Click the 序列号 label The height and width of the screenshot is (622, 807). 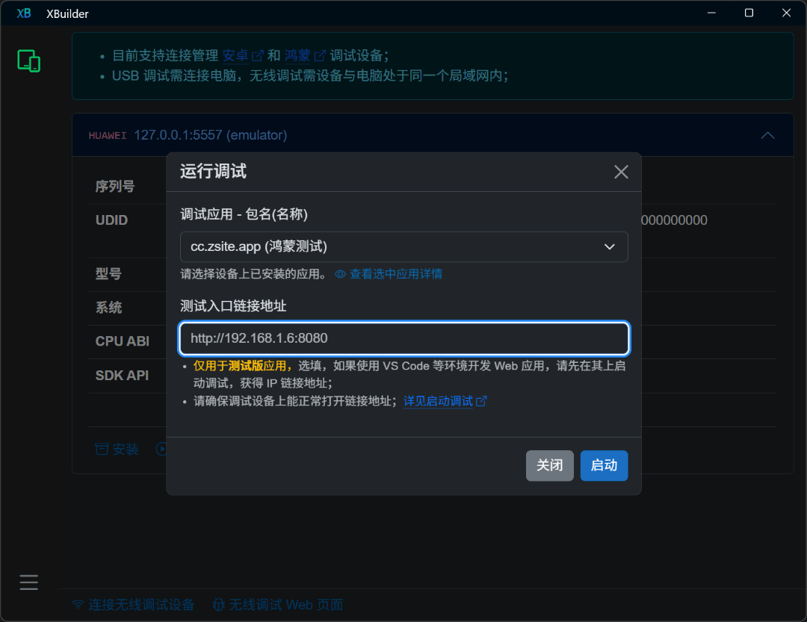[x=115, y=186]
